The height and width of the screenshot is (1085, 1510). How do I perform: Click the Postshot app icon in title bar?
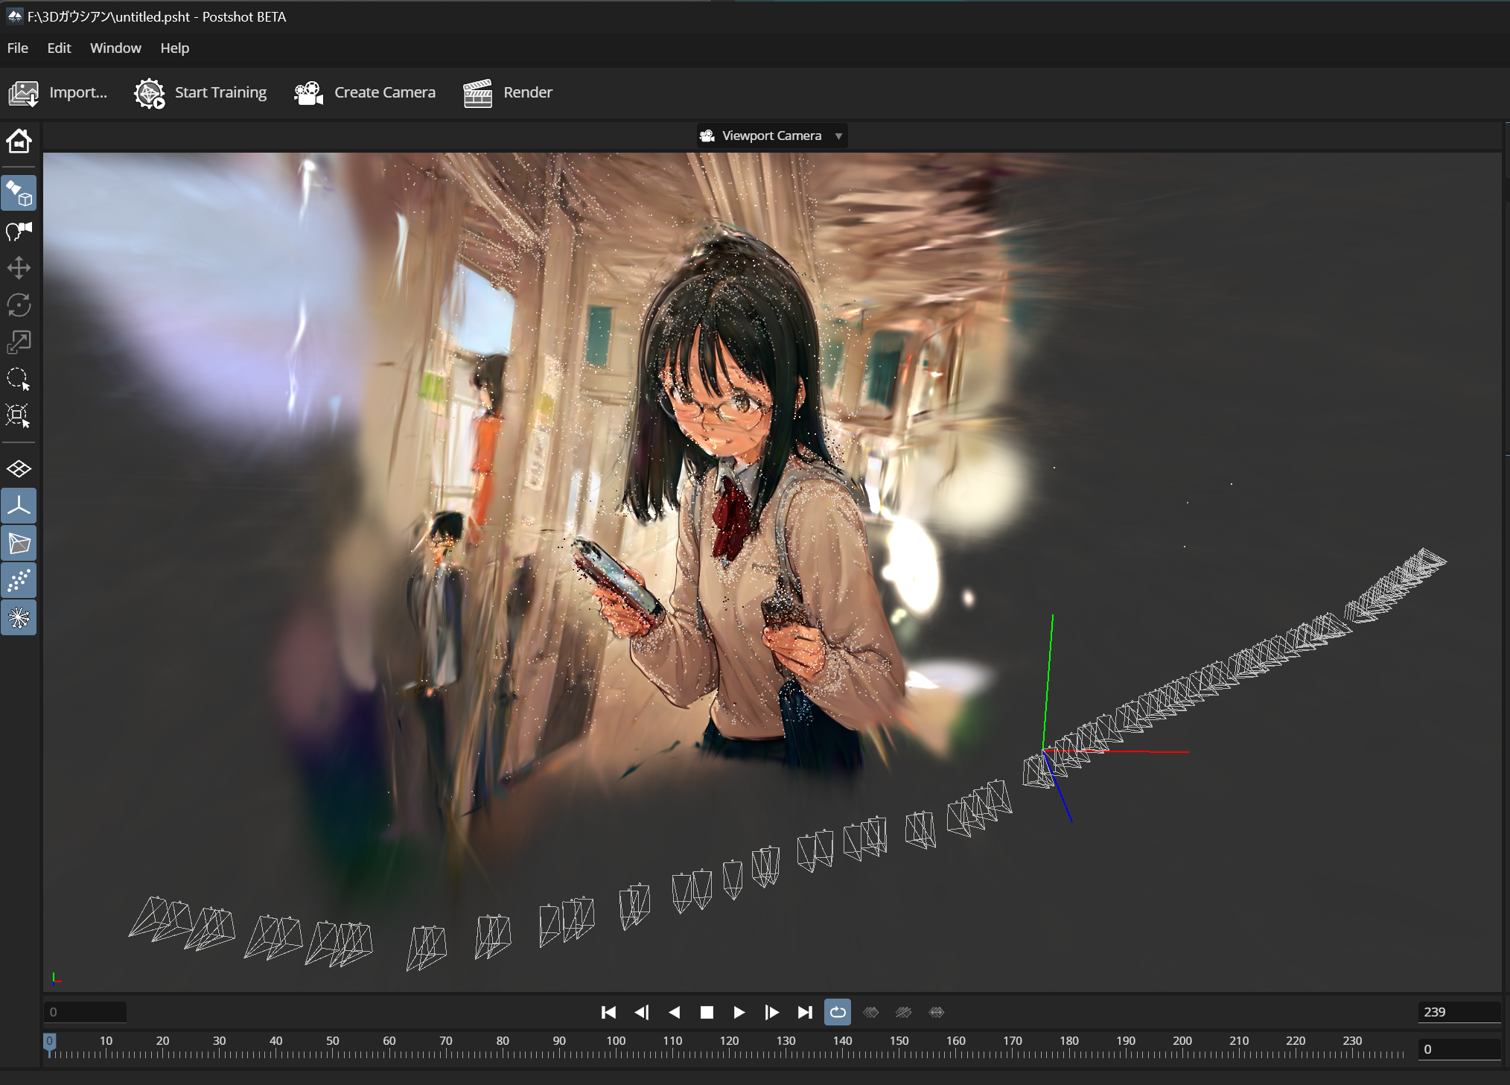tap(15, 16)
